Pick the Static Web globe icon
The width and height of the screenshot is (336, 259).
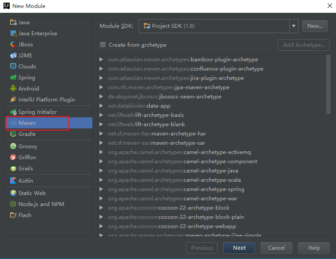(13, 193)
